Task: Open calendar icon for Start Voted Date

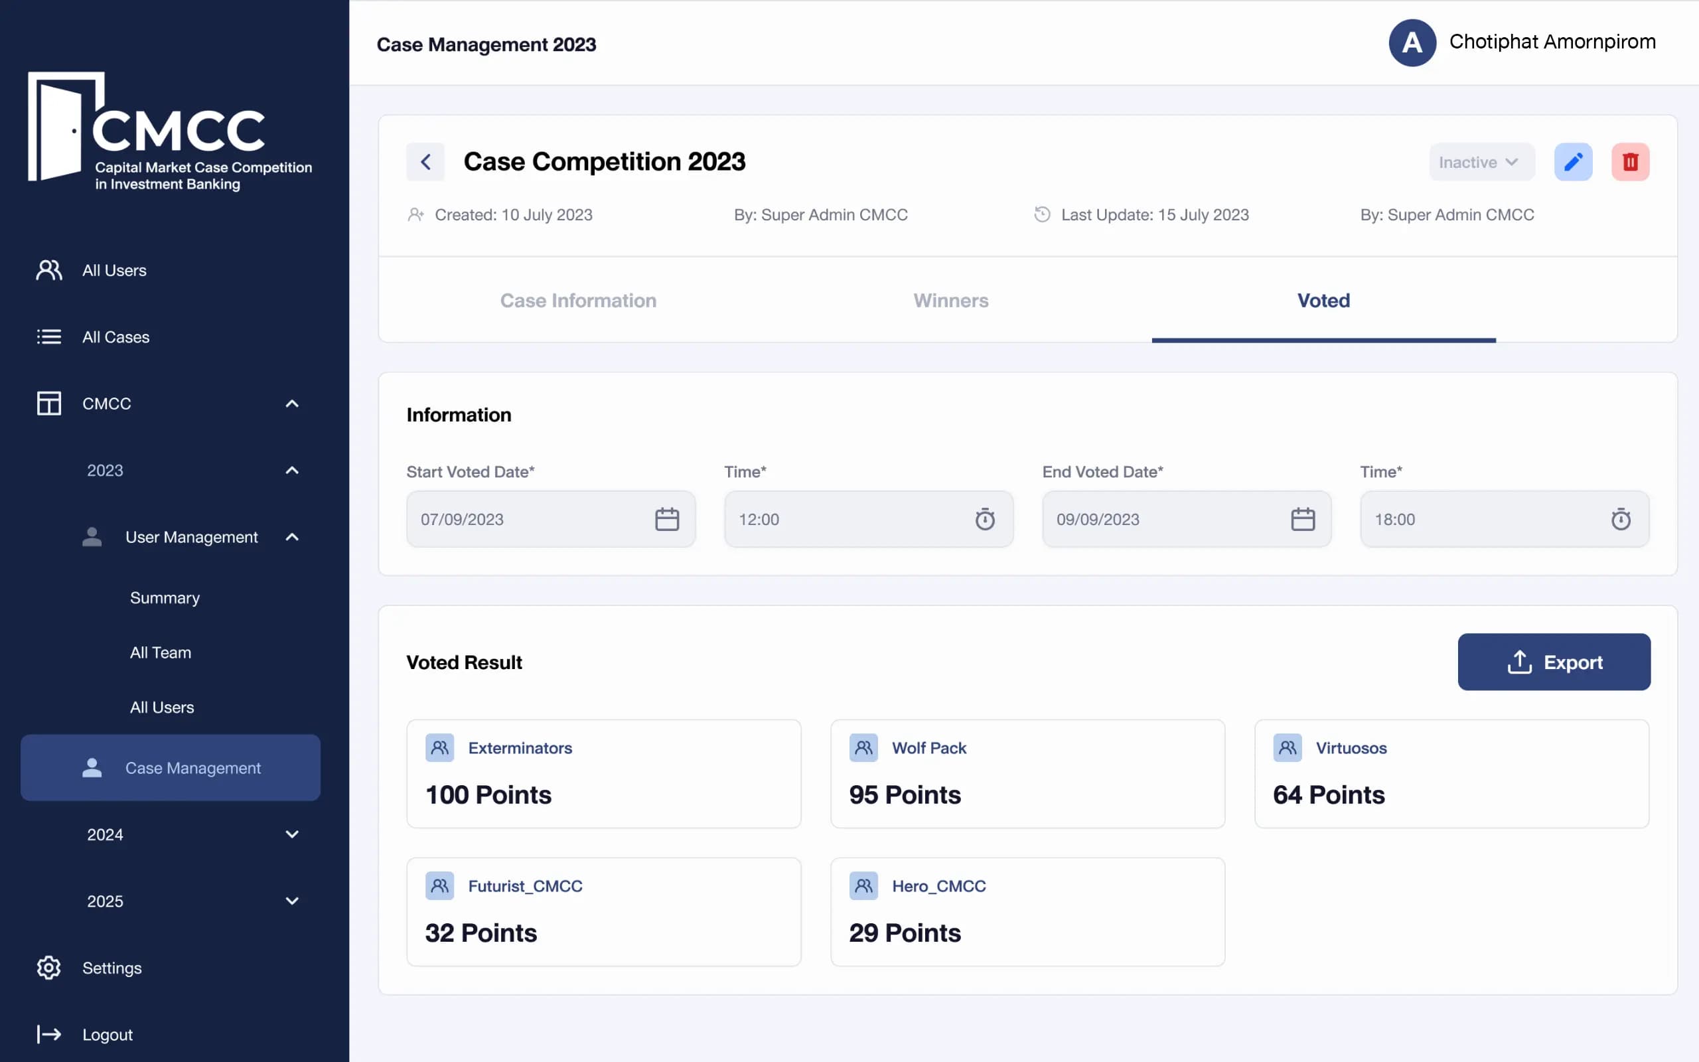Action: (666, 519)
